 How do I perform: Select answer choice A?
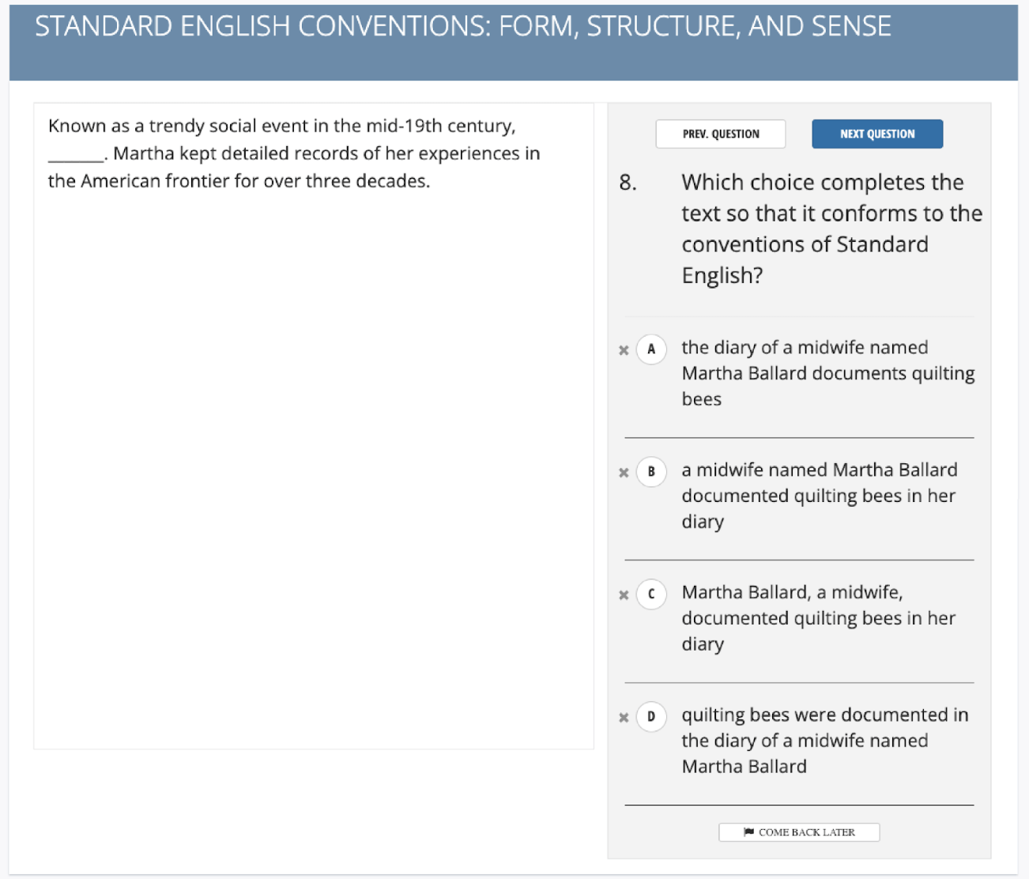pyautogui.click(x=651, y=349)
